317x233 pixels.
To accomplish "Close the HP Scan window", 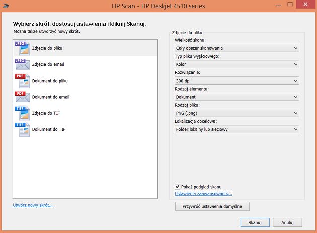I will [306, 4].
